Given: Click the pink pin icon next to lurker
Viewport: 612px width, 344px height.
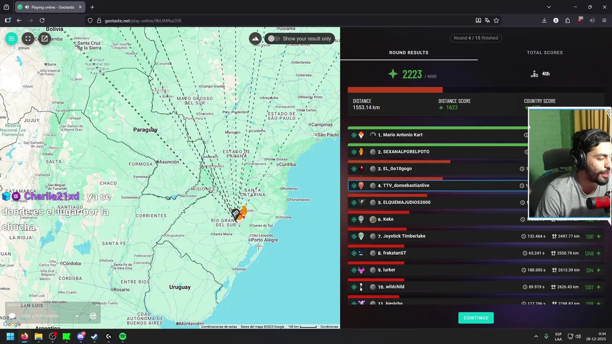Looking at the screenshot, I should pyautogui.click(x=361, y=270).
